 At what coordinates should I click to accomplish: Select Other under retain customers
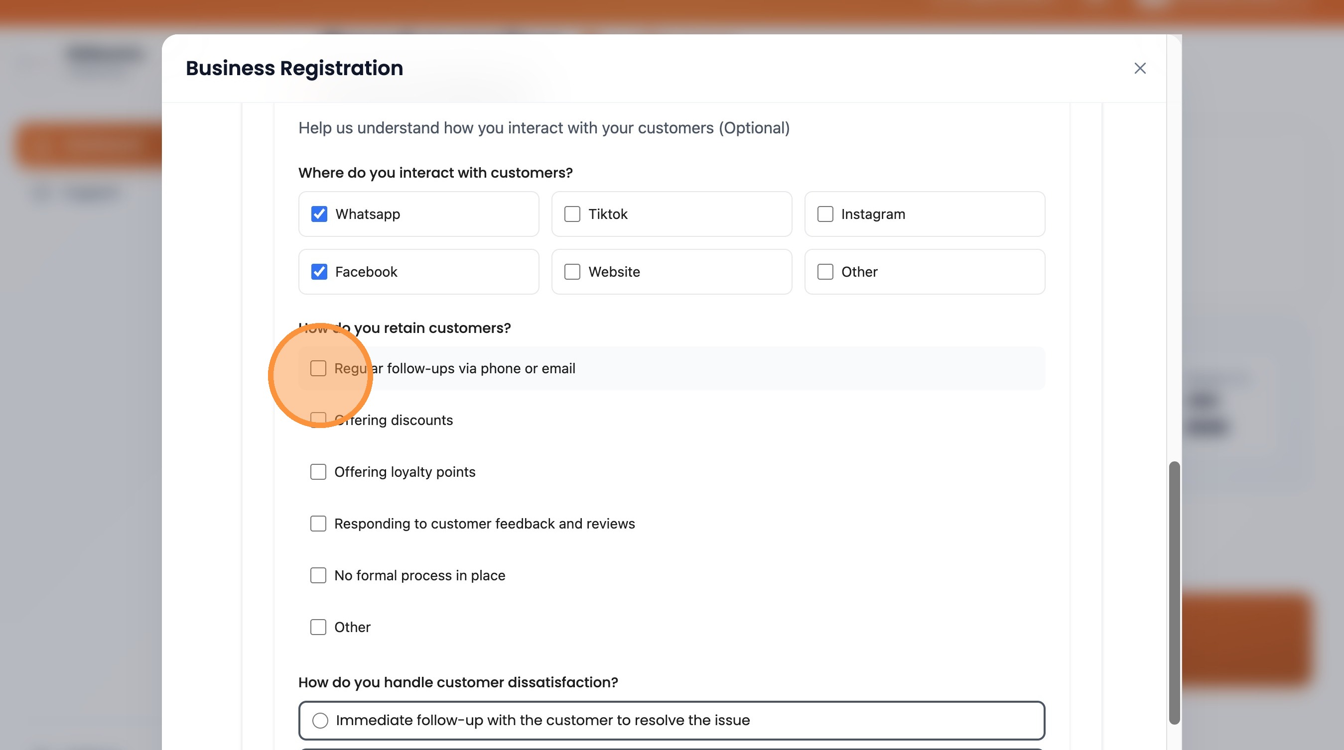tap(318, 627)
